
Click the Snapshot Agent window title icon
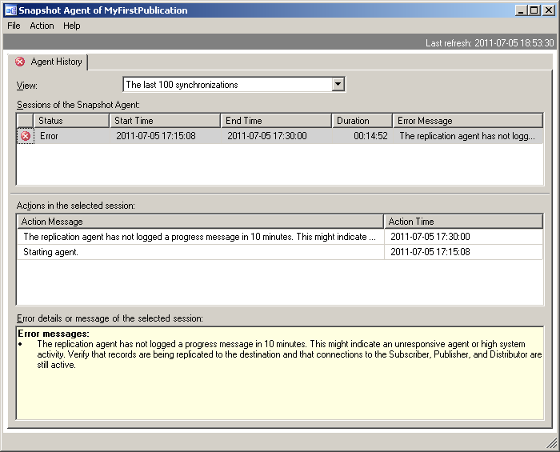pos(10,10)
